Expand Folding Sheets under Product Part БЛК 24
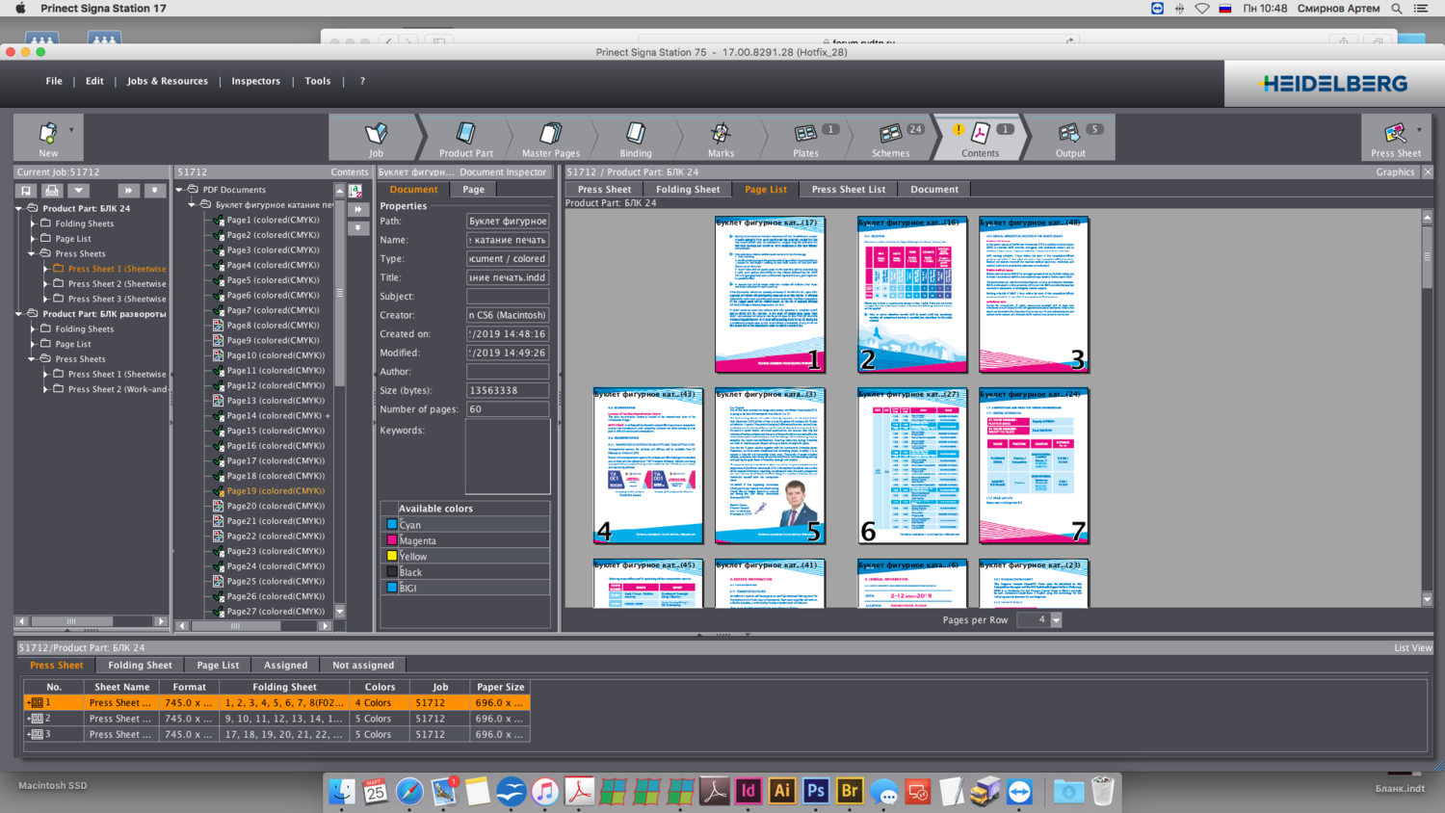 tap(33, 223)
